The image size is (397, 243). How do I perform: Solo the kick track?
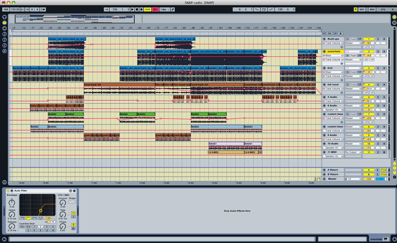[378, 68]
